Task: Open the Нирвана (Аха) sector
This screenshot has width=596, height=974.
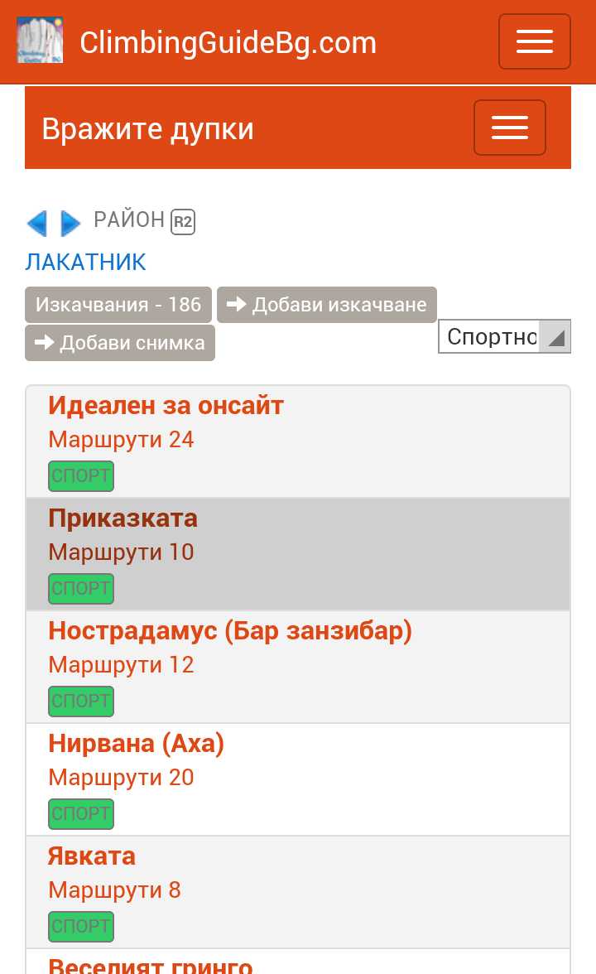Action: click(x=136, y=744)
